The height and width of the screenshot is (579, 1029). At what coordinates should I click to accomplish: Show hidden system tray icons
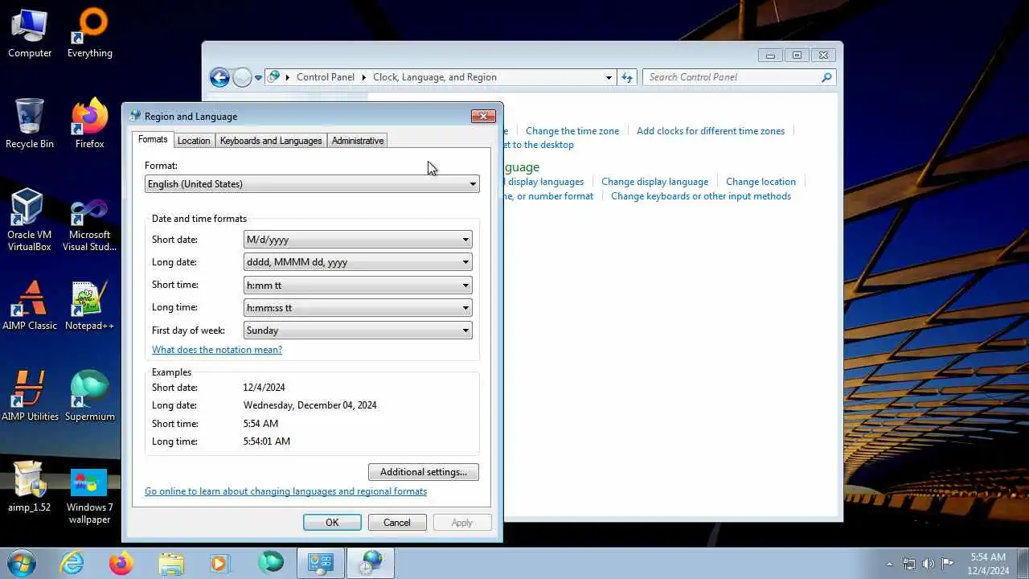(x=889, y=564)
